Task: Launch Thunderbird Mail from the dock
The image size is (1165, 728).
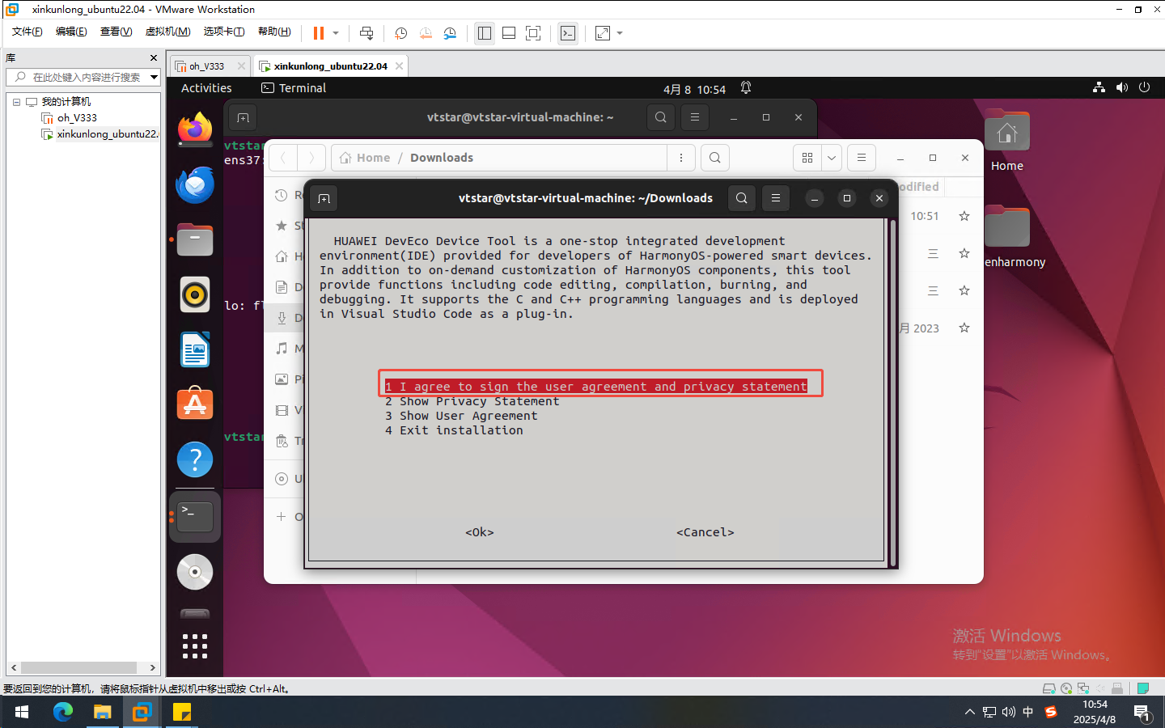Action: click(x=195, y=185)
